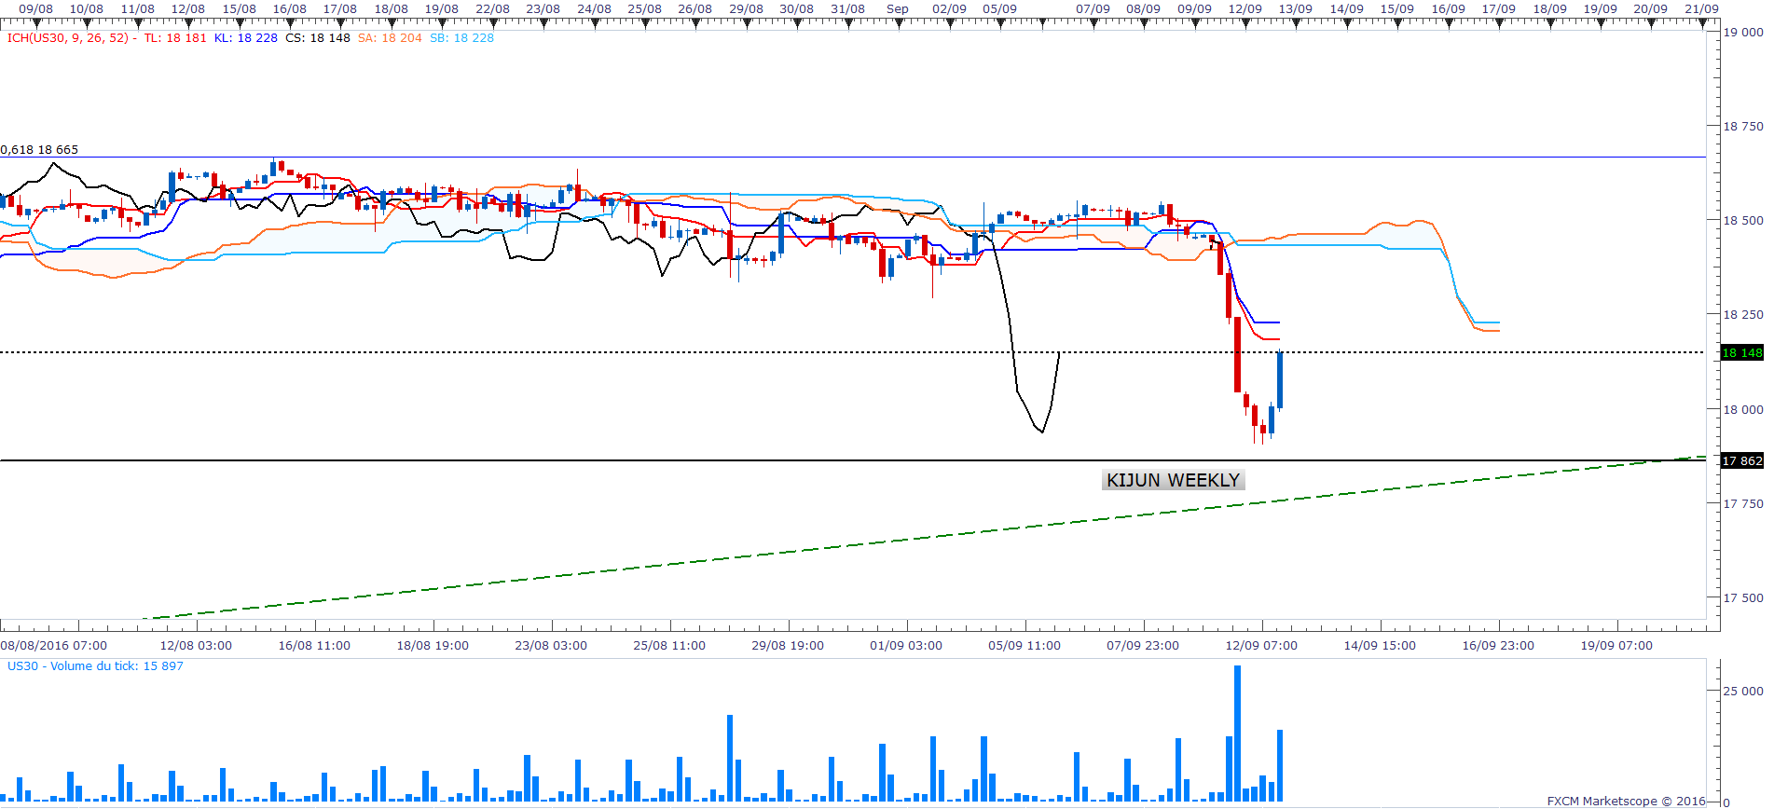The width and height of the screenshot is (1774, 809).
Task: Select the TL: 18 181 legend value
Action: (175, 38)
